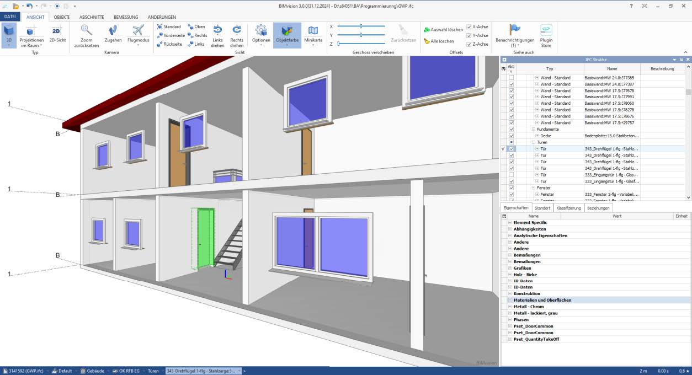Switch to the OBJEKTE ribbon tab
The image size is (692, 375).
point(61,17)
